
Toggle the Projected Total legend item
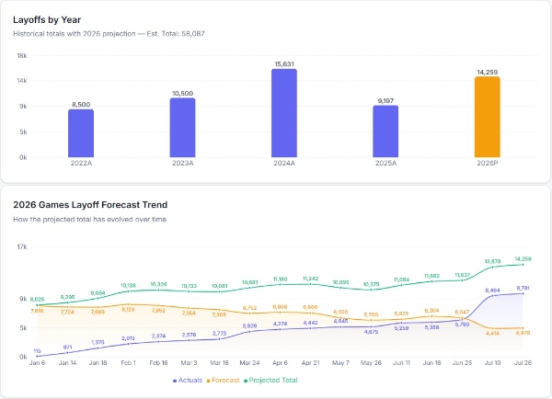[270, 380]
